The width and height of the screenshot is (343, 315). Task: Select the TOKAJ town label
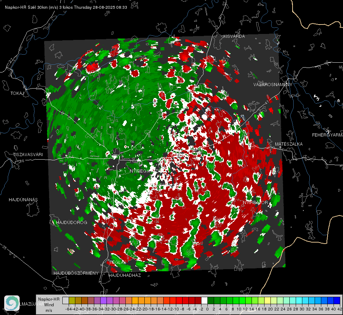pos(17,93)
